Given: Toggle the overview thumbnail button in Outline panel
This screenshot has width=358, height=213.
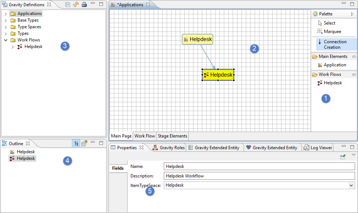Looking at the screenshot, I should 84,144.
